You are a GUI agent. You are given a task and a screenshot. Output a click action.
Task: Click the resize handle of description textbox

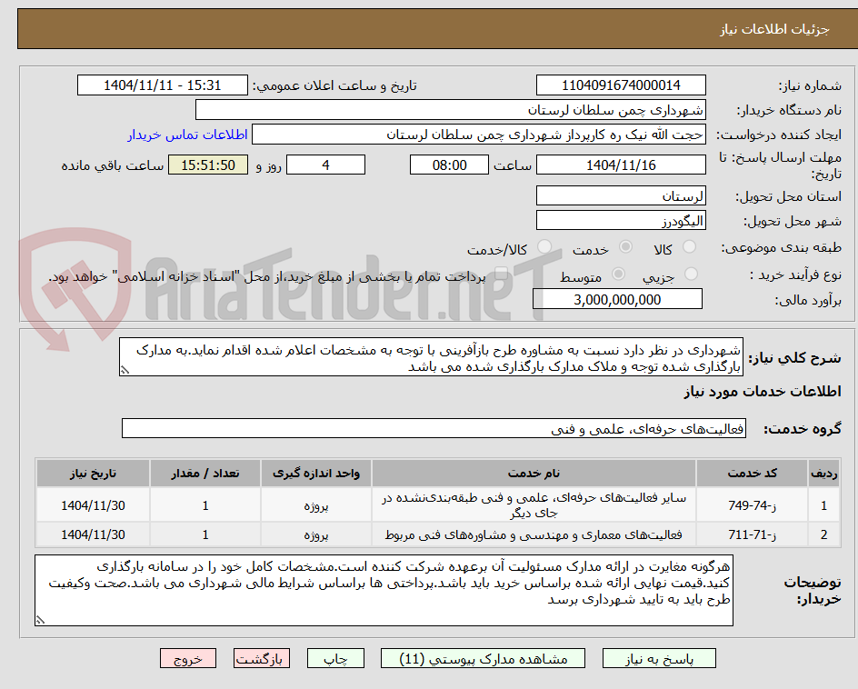pyautogui.click(x=125, y=371)
